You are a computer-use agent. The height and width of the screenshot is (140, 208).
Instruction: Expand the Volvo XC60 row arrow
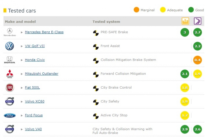tap(22, 102)
